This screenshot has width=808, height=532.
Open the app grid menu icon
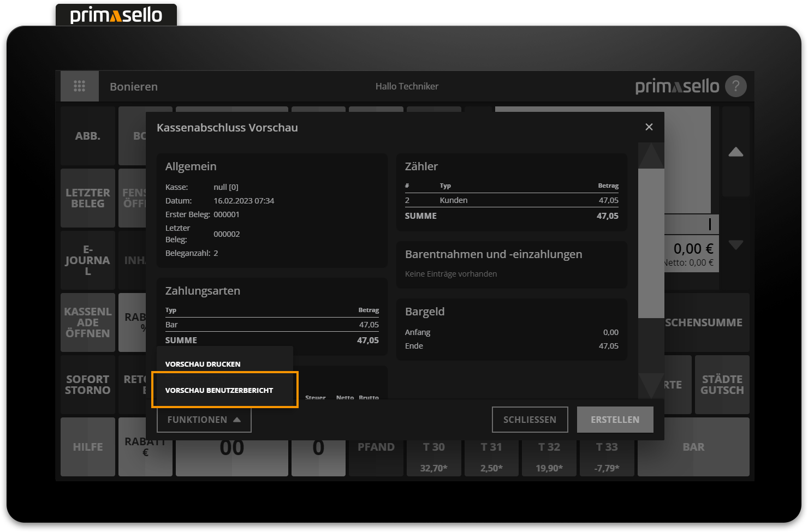(x=80, y=86)
